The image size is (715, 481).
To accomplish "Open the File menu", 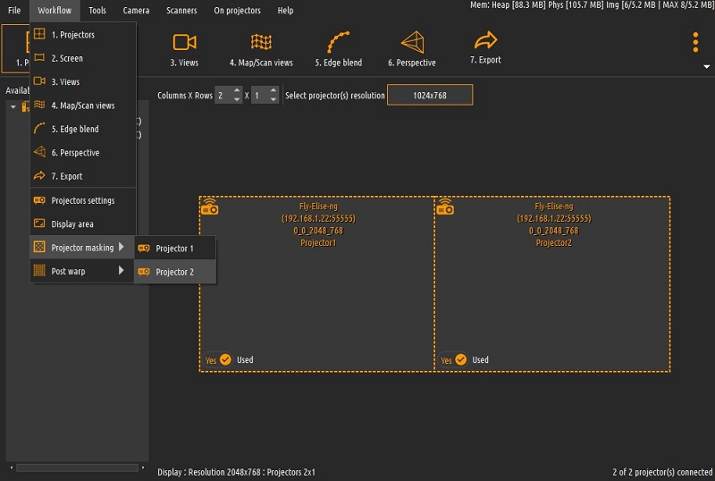I will [14, 10].
